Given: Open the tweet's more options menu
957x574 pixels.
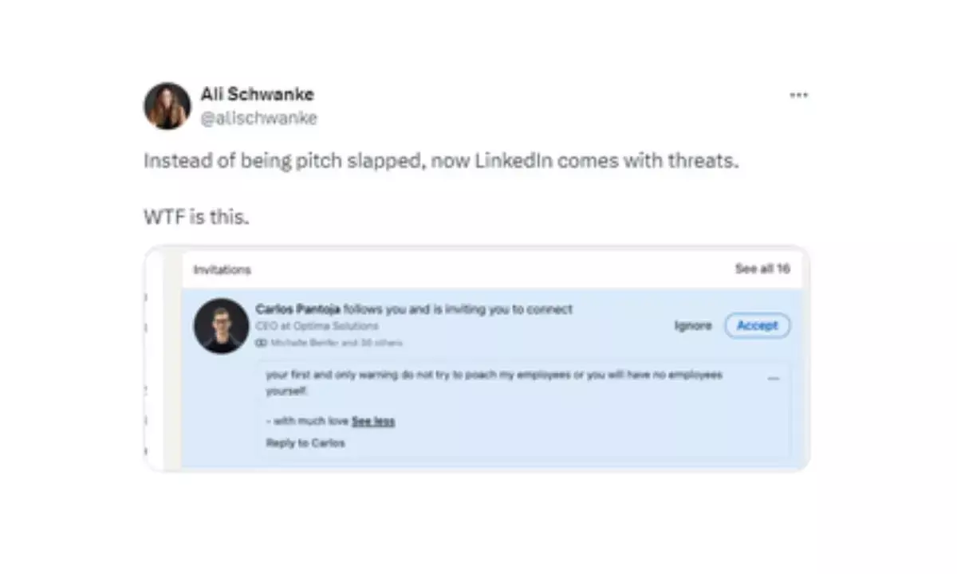Looking at the screenshot, I should coord(798,94).
